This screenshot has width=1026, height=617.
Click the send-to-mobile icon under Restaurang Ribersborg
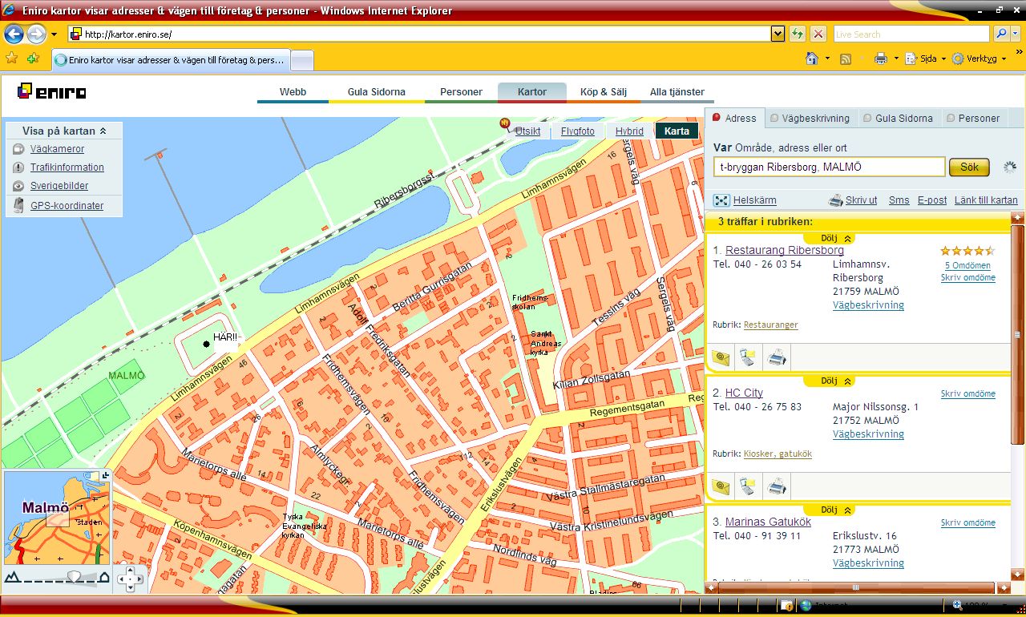(748, 357)
